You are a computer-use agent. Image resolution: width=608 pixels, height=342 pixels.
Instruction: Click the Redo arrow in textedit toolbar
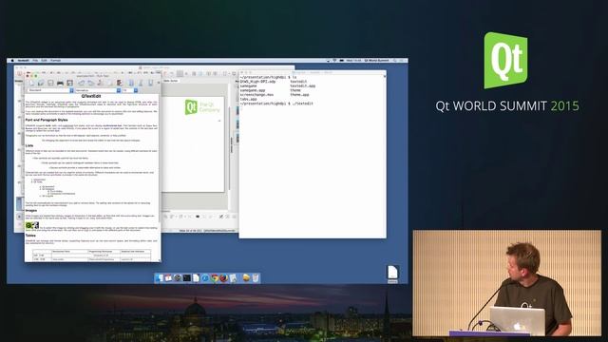pyautogui.click(x=91, y=83)
